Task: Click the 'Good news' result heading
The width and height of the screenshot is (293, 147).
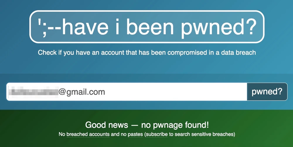Action: pos(147,125)
